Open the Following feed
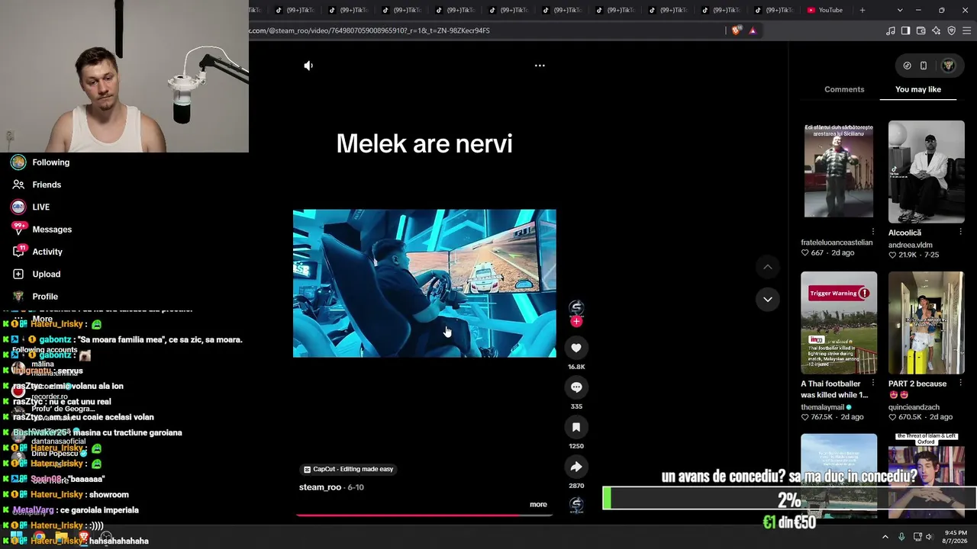 click(x=50, y=162)
